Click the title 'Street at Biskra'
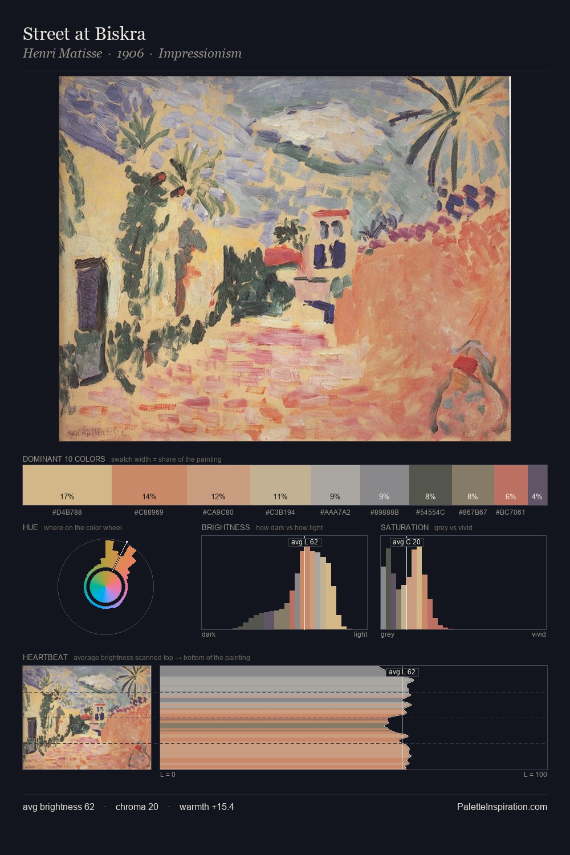Screen dimensions: 570x855 pyautogui.click(x=84, y=34)
